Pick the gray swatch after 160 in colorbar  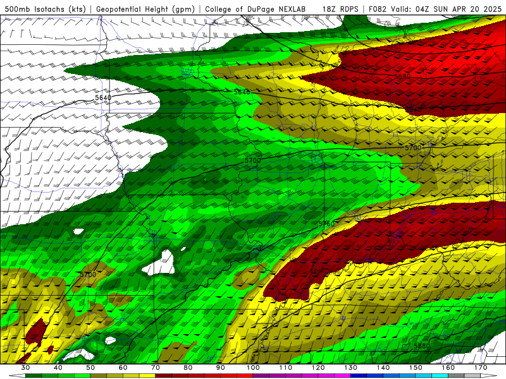pos(457,376)
